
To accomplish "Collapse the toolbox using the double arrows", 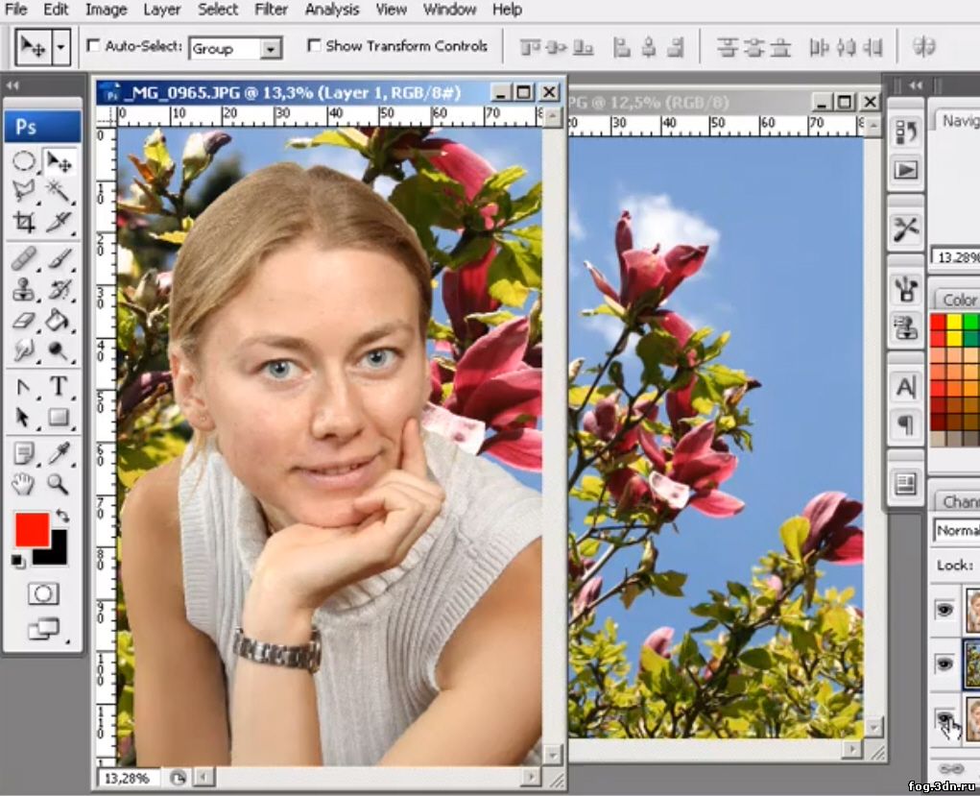I will (x=12, y=85).
